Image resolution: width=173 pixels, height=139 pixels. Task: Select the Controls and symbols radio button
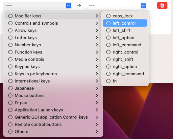tap(11, 23)
